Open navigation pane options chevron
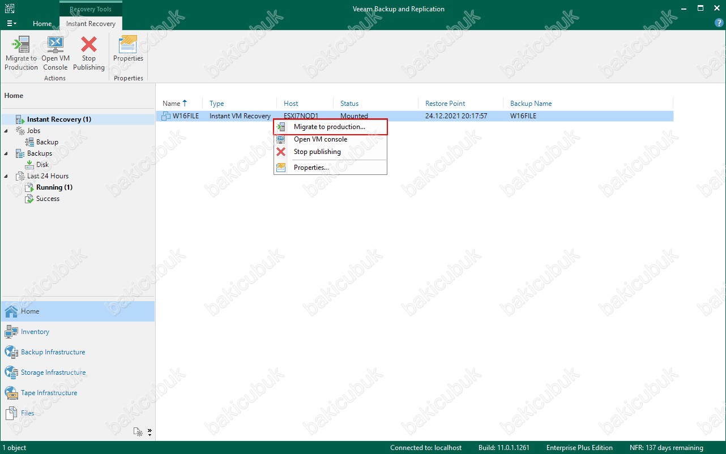 [150, 432]
